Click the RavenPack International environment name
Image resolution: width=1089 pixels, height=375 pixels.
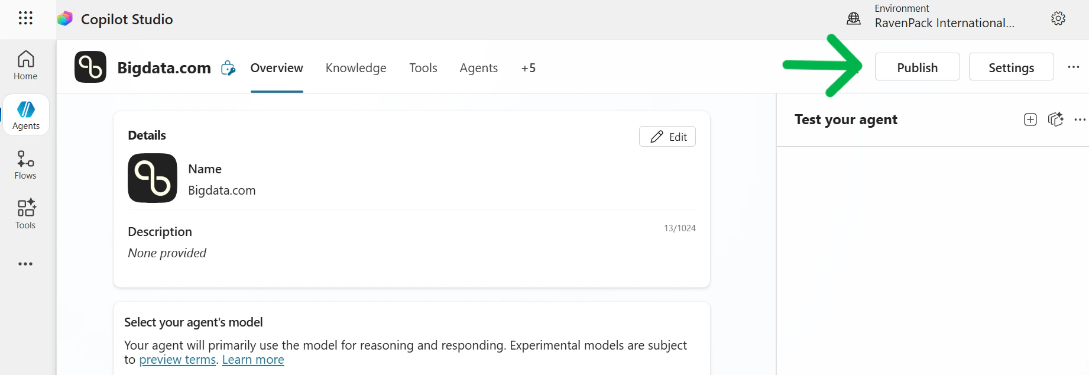945,23
